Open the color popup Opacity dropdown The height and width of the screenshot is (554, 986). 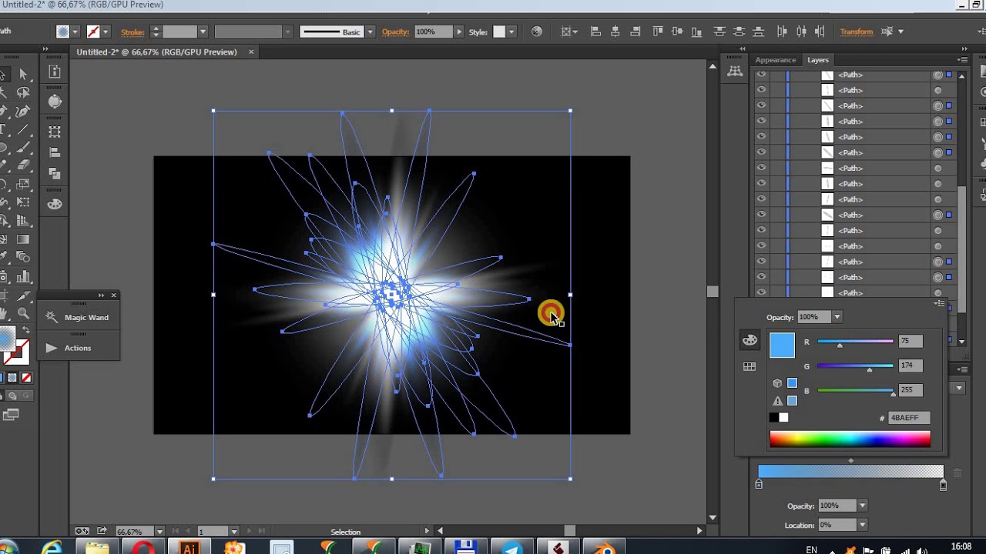point(837,317)
